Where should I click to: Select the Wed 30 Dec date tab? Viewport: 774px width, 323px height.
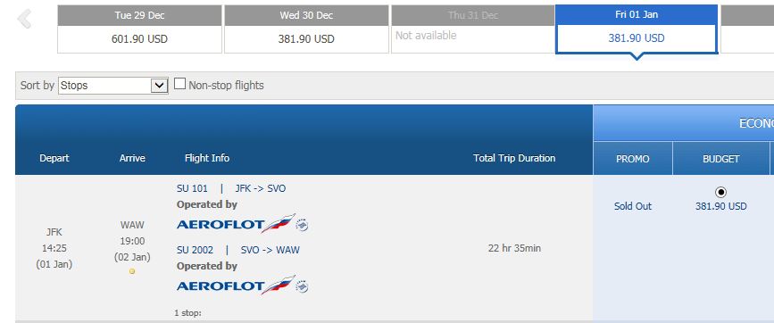tap(306, 29)
